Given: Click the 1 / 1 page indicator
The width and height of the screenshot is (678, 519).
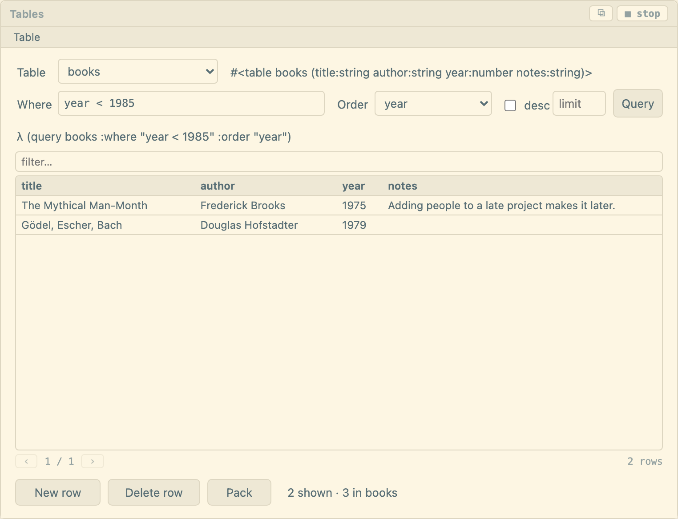Looking at the screenshot, I should coord(59,461).
